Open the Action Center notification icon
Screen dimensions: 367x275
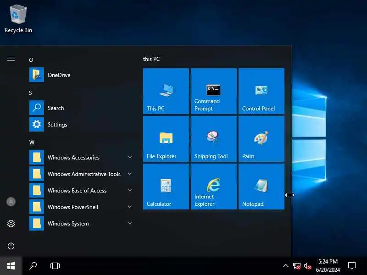point(352,266)
